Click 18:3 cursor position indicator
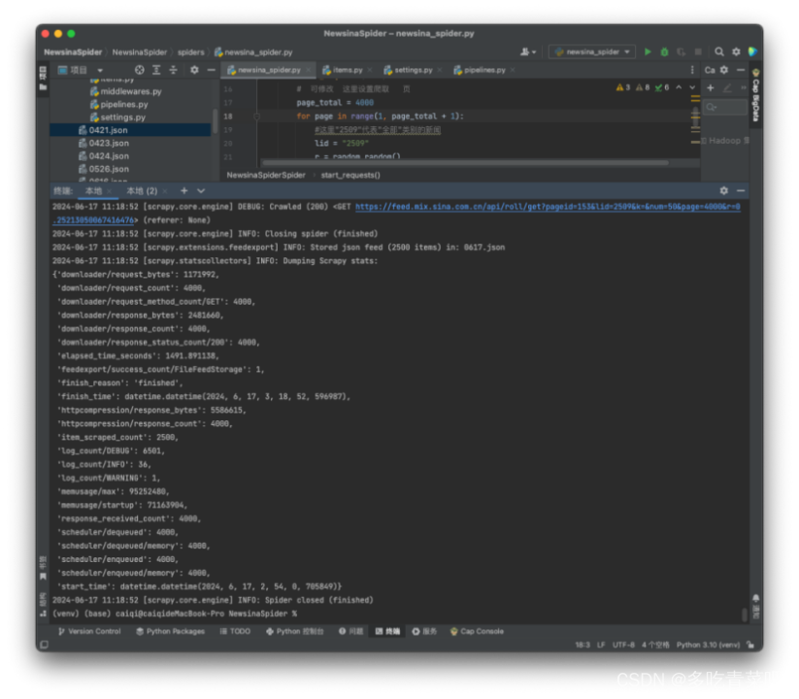 point(583,645)
